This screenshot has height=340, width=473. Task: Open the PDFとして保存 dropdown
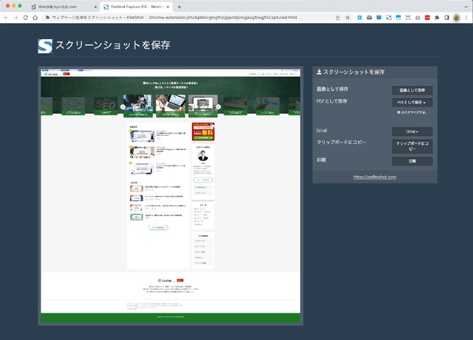point(412,103)
